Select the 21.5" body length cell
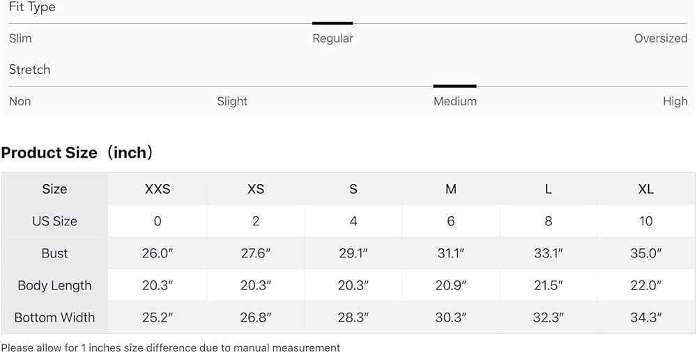697x353 pixels. click(x=548, y=285)
